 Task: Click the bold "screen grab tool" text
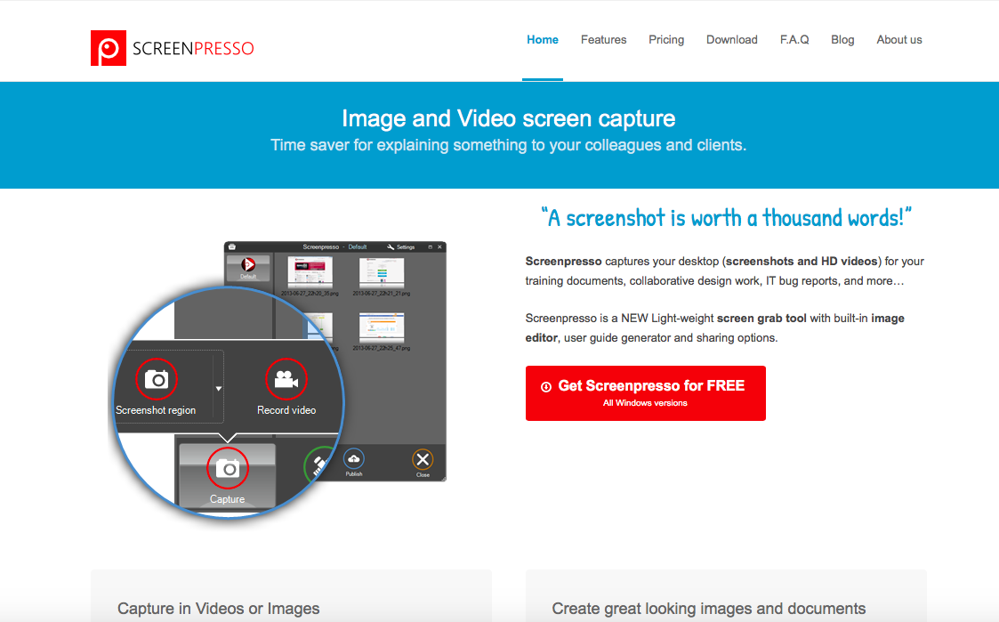click(x=761, y=318)
